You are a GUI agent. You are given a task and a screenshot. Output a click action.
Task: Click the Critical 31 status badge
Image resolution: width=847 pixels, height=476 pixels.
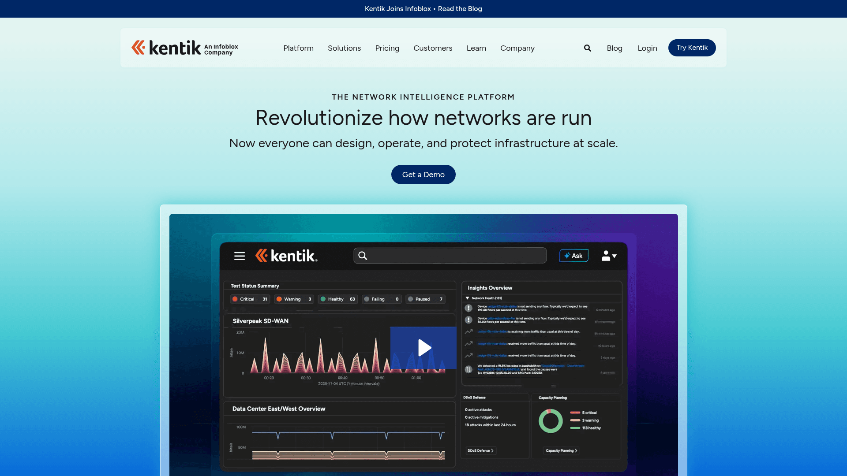click(250, 299)
